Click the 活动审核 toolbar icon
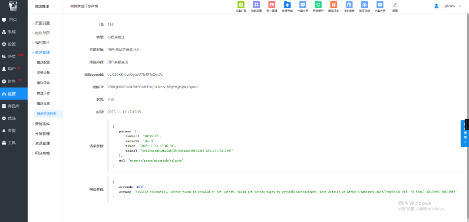The image size is (469, 222). click(x=349, y=6)
